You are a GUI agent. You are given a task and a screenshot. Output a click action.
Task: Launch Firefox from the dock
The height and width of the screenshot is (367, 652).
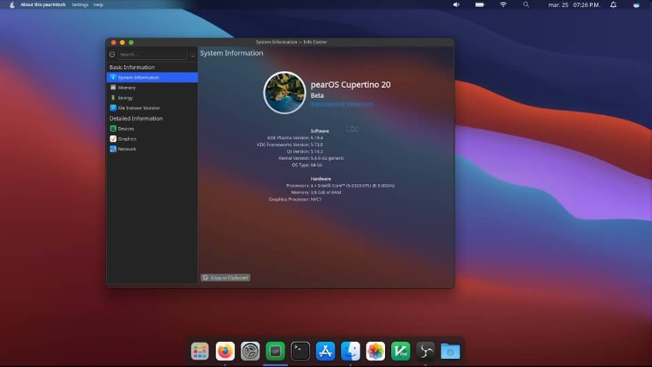tap(225, 351)
